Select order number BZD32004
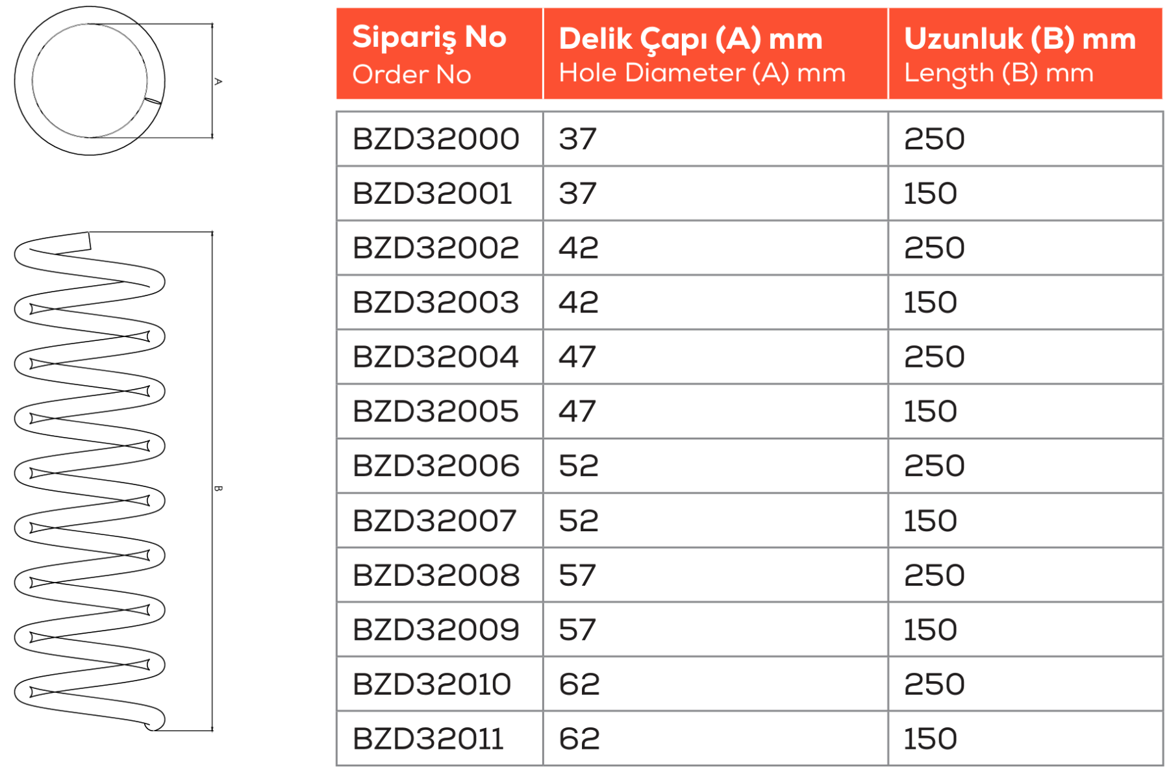The image size is (1169, 778). click(x=436, y=357)
